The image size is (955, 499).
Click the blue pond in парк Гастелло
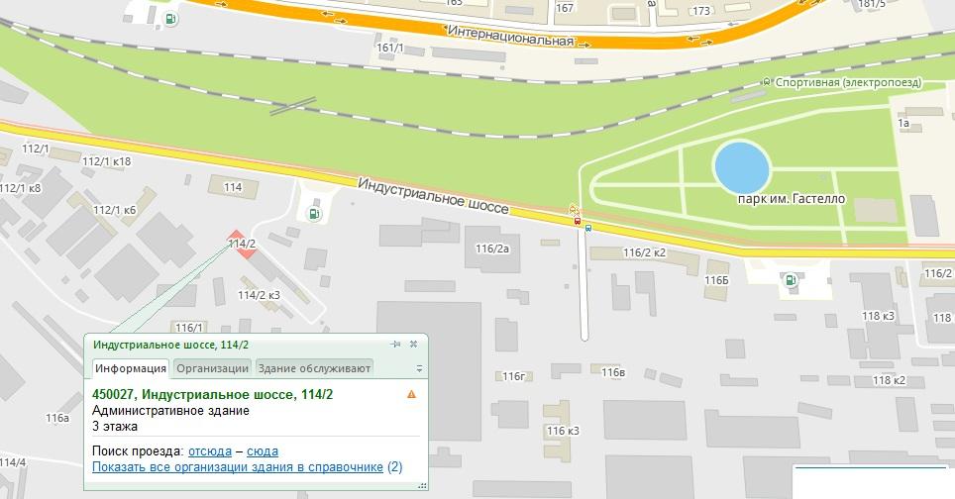click(x=741, y=166)
